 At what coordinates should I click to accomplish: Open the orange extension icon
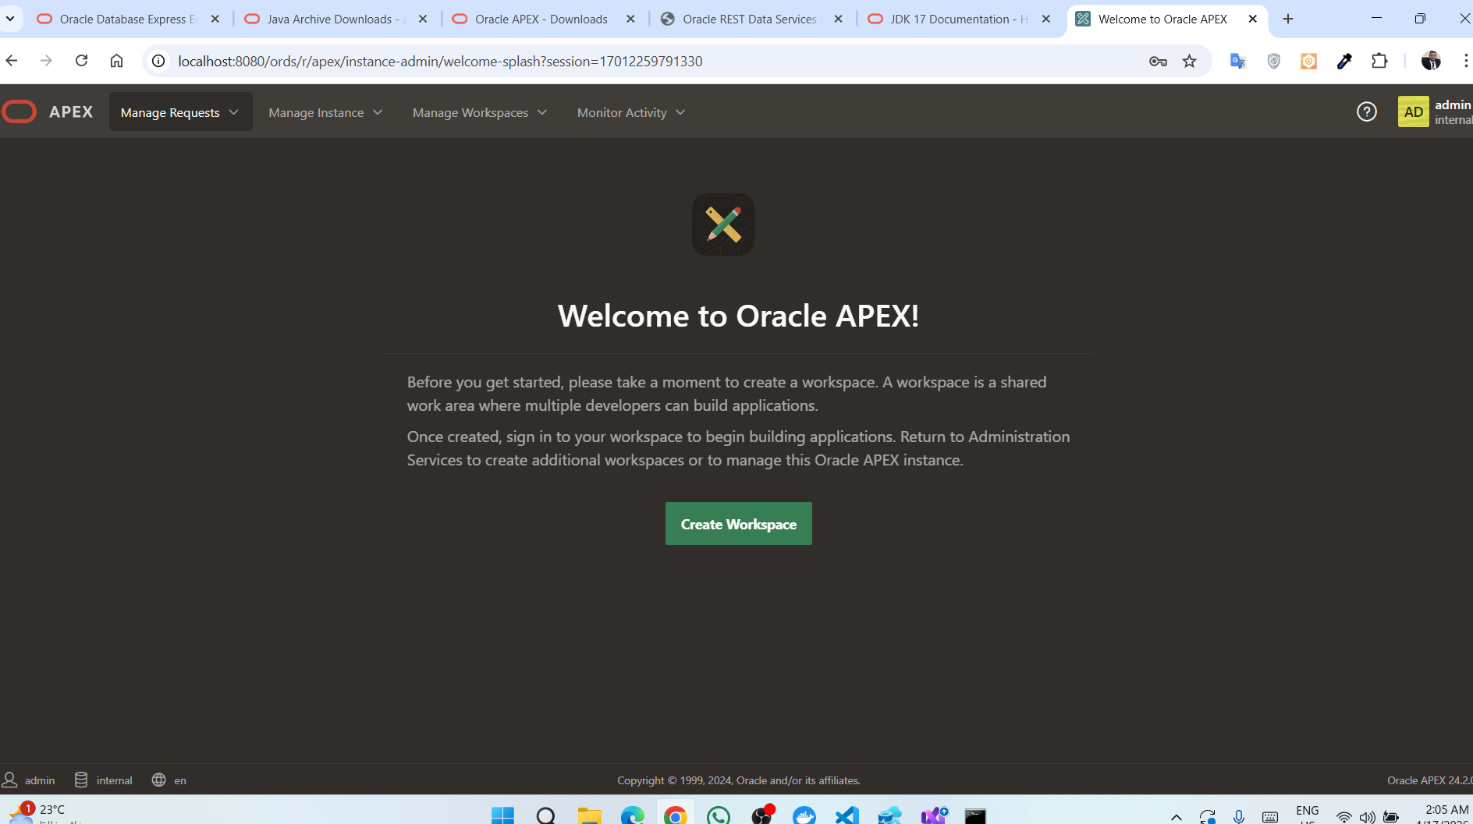pos(1308,61)
